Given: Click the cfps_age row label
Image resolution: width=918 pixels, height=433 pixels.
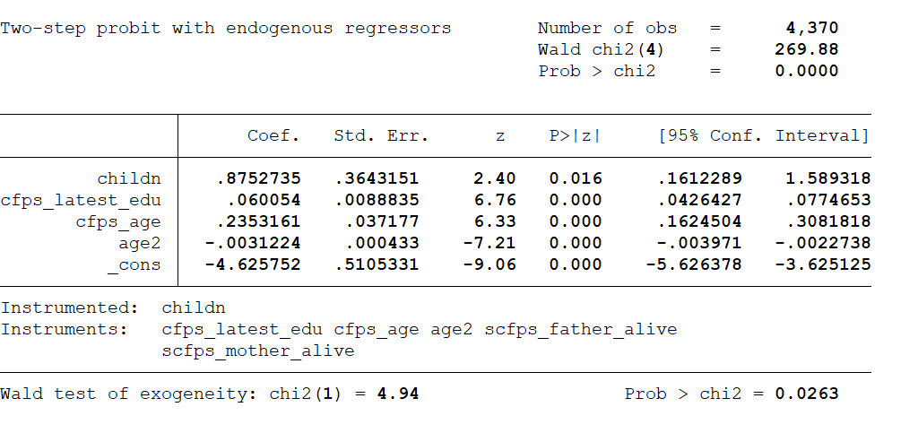Looking at the screenshot, I should 118,221.
